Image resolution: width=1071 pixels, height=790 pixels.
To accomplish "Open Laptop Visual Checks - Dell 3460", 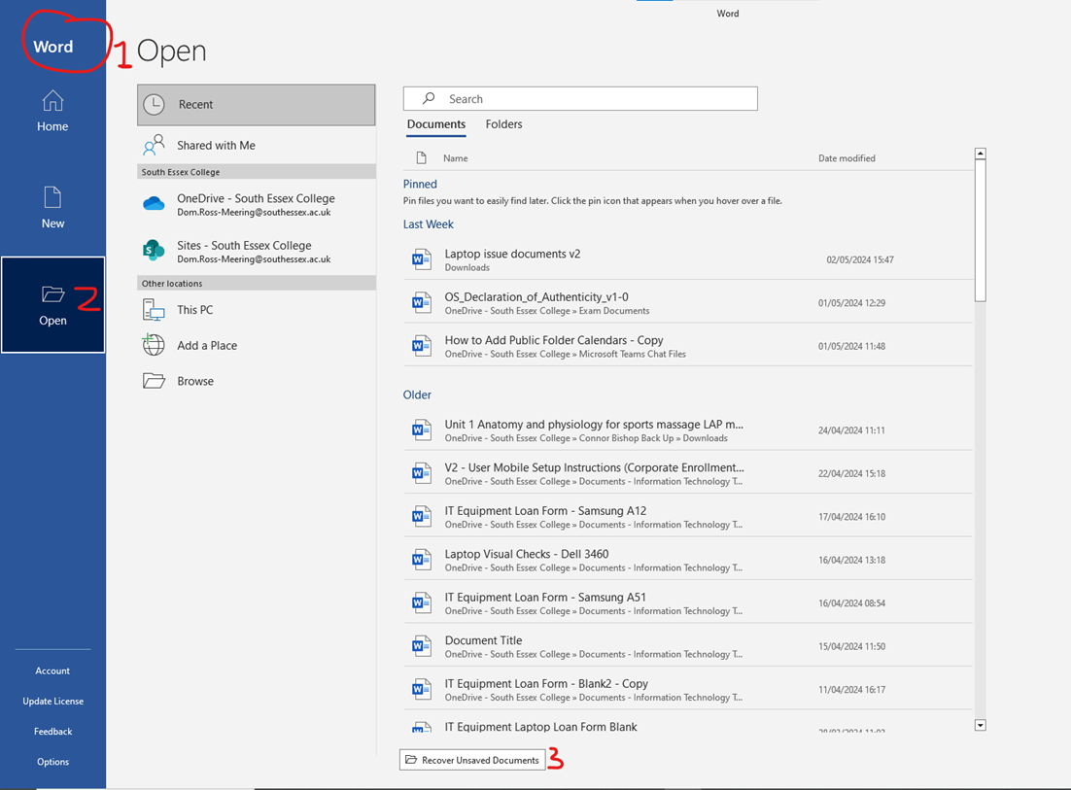I will point(688,560).
